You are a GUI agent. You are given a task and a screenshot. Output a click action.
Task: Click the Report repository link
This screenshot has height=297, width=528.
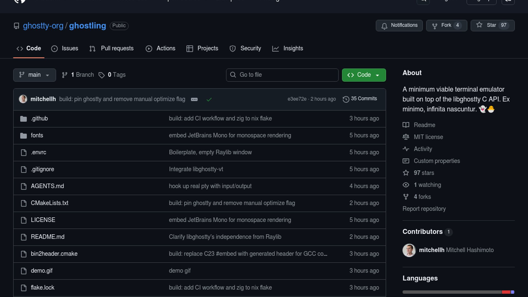point(424,209)
